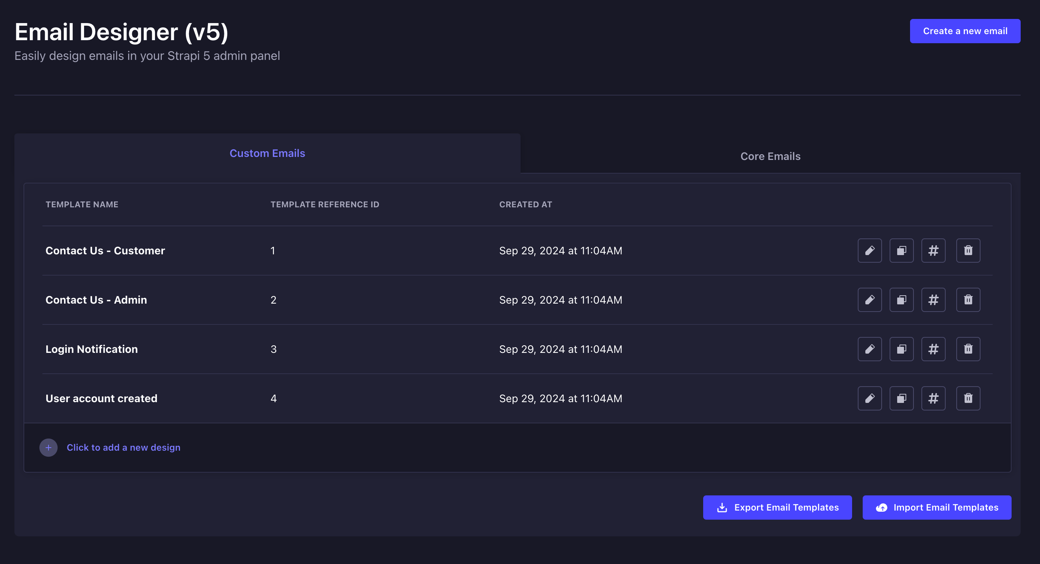Click to add a new design link

point(123,448)
